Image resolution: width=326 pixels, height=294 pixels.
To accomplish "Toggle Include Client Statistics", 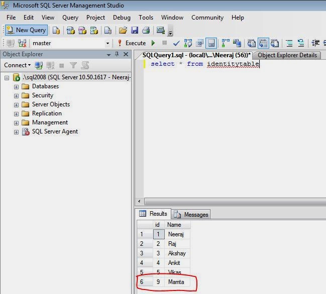I will (x=237, y=43).
